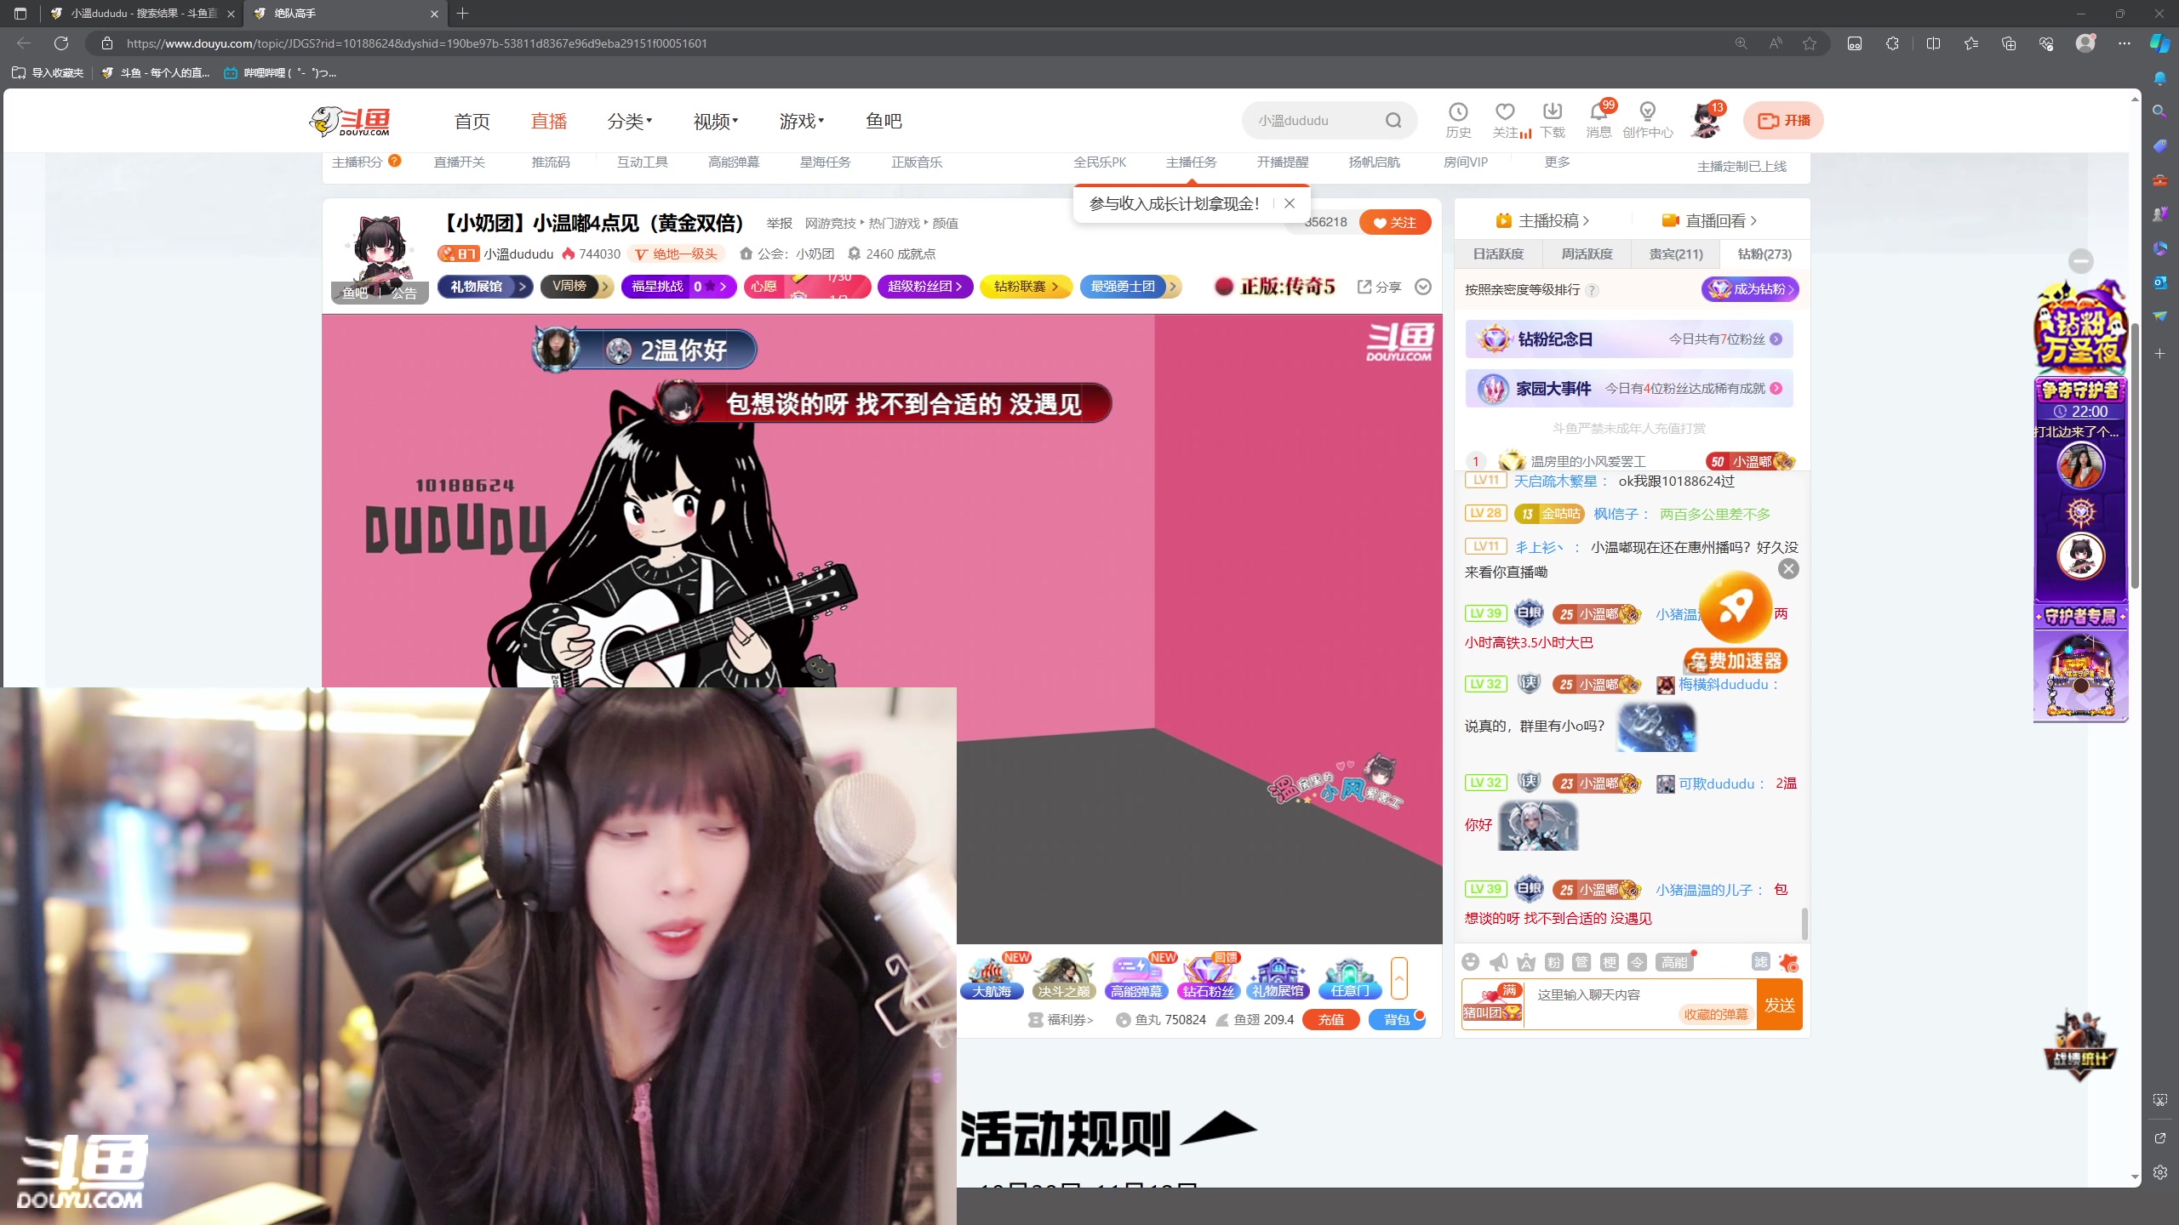
Task: Open the 大航海 activity icon
Action: coord(992,977)
